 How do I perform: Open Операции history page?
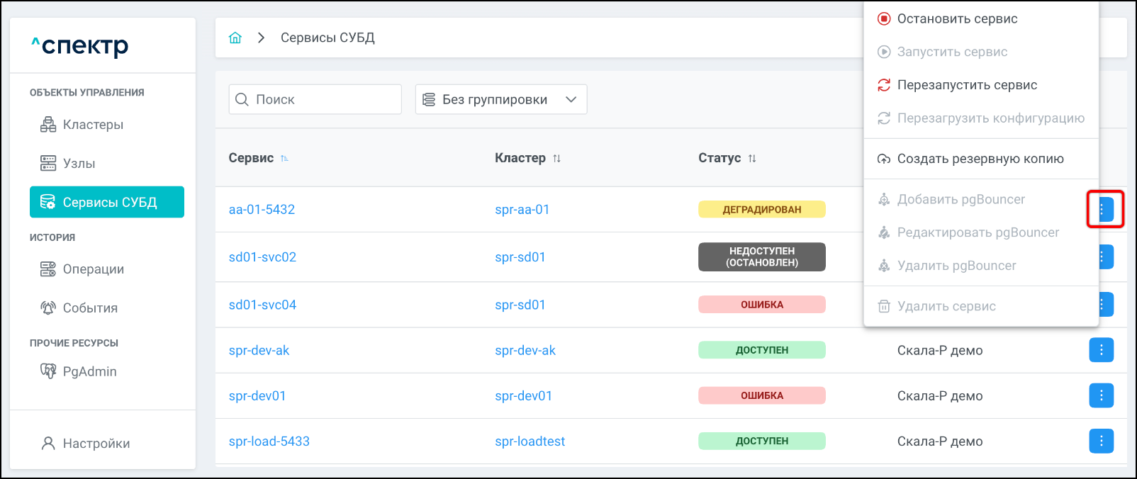(93, 269)
